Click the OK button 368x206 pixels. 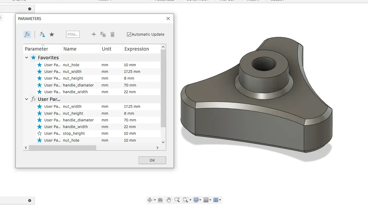(x=152, y=161)
